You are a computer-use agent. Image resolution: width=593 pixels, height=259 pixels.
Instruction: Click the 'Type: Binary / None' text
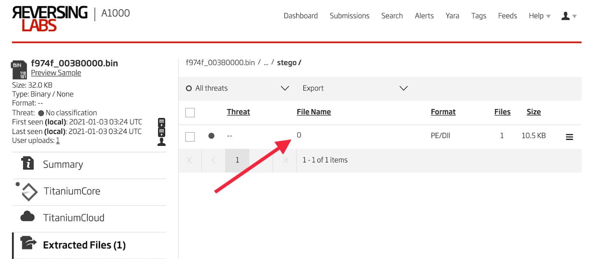(43, 94)
